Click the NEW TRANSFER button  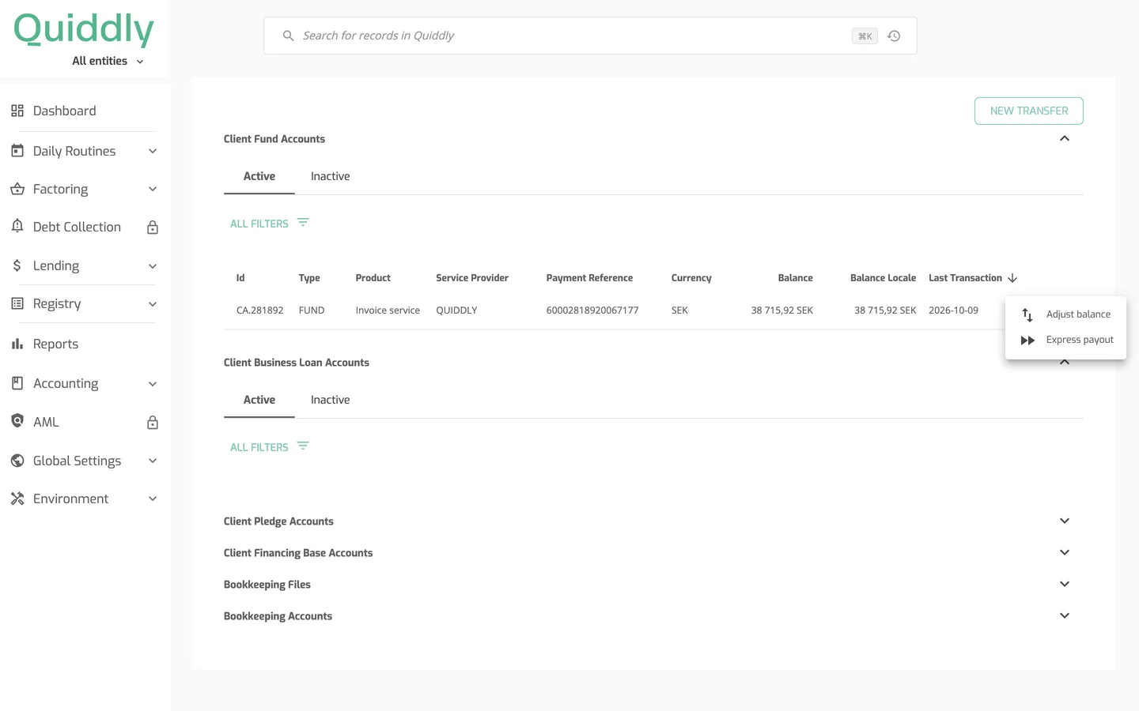click(x=1029, y=111)
